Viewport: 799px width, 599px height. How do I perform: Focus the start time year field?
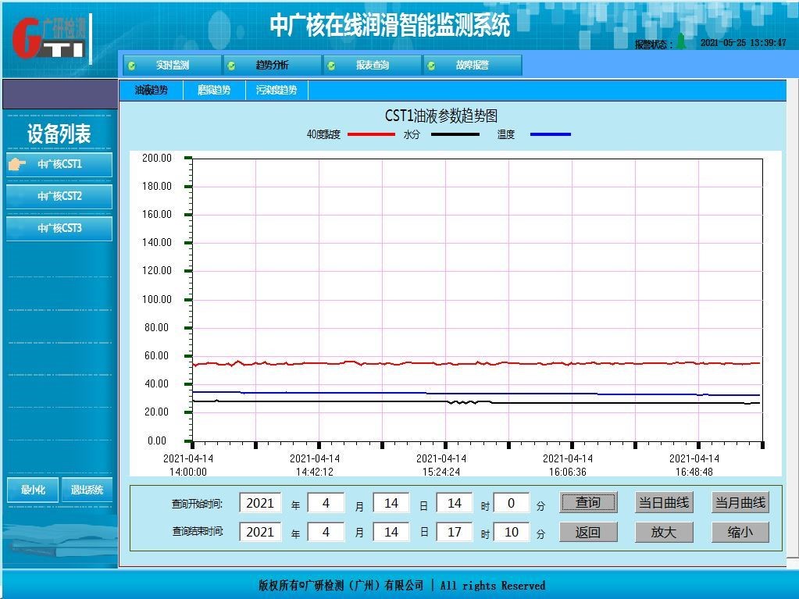point(260,503)
